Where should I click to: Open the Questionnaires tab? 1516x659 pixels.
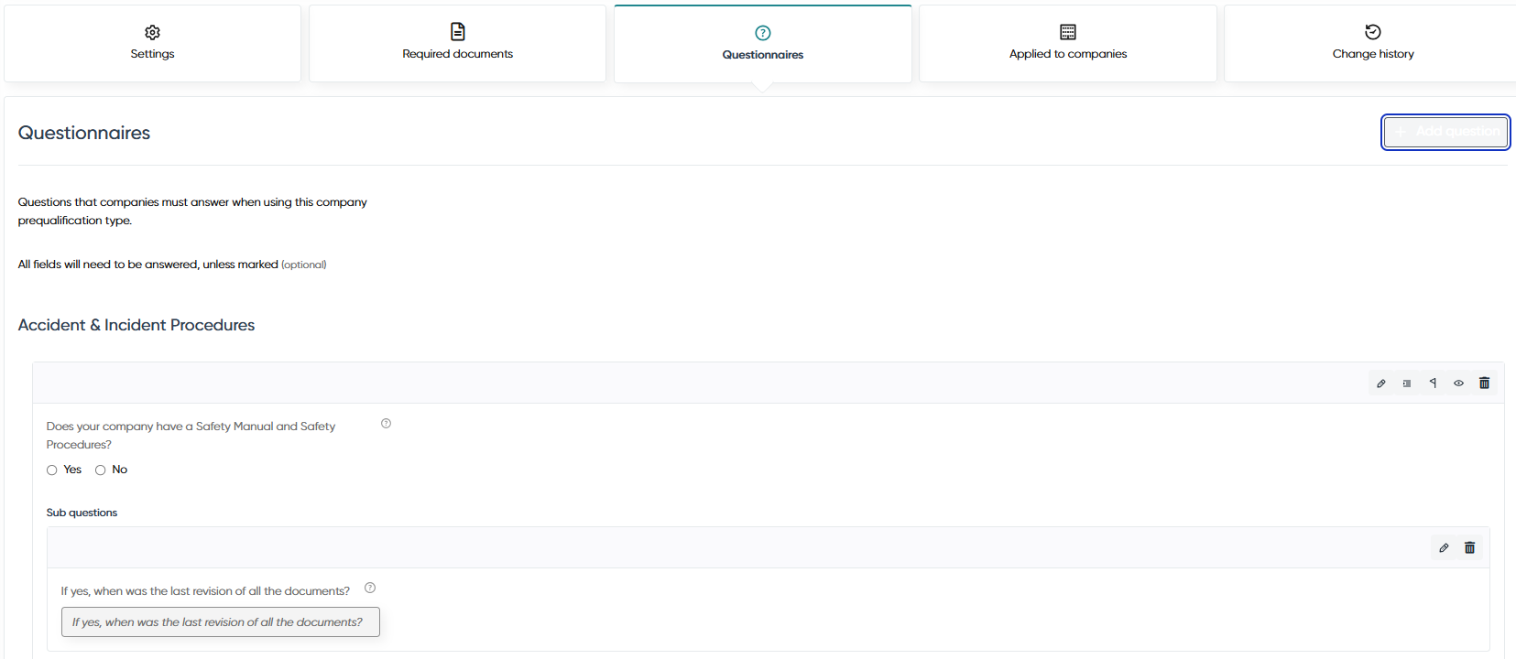pyautogui.click(x=763, y=44)
